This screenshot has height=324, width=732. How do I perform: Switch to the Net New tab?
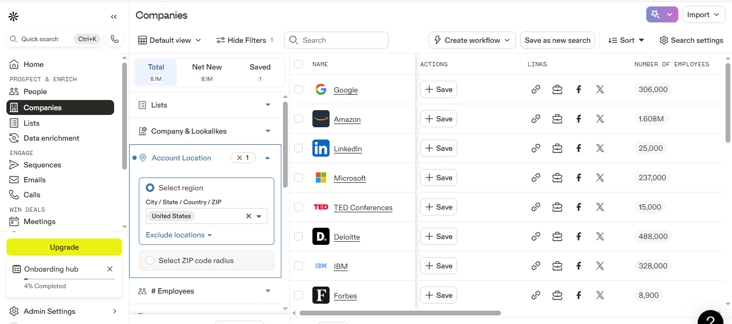207,72
